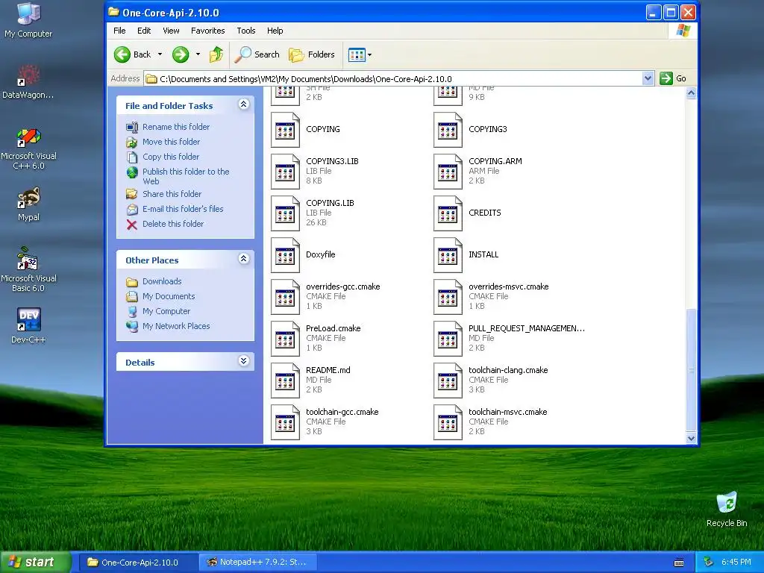Switch to Notepad++ 7.9.2 taskbar button

[257, 563]
